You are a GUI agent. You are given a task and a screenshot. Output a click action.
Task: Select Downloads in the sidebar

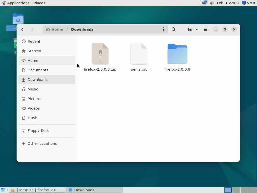tap(47, 80)
